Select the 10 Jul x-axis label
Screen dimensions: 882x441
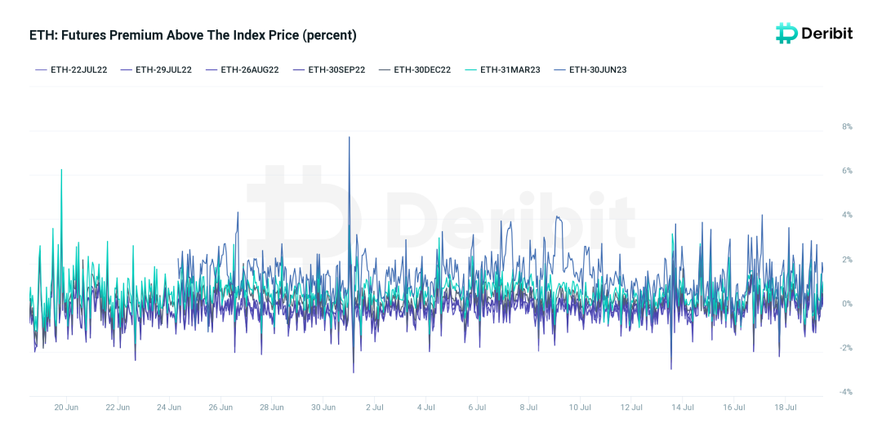(x=580, y=407)
